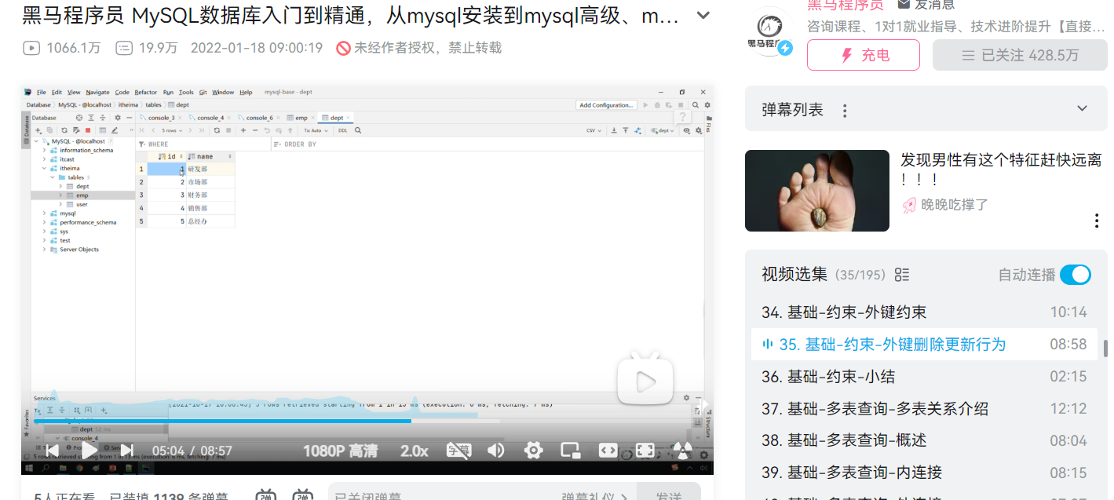This screenshot has width=1114, height=500.
Task: Select episode 35 外键删除更新行为
Action: tap(924, 345)
